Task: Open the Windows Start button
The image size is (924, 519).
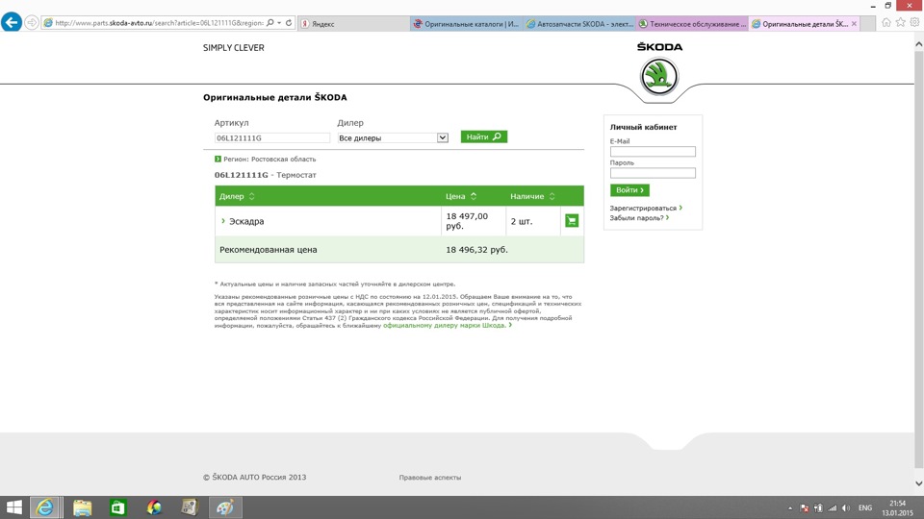Action: point(13,507)
